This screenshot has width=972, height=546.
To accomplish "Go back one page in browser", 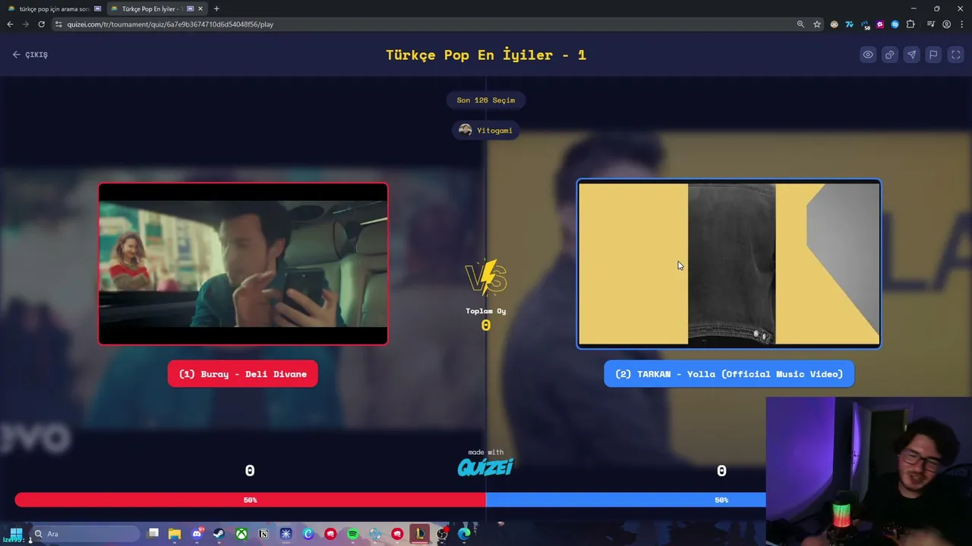I will click(10, 24).
